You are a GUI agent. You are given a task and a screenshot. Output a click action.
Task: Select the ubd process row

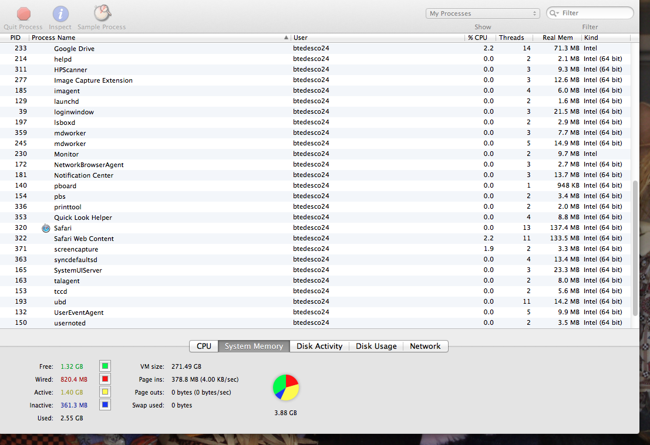[x=315, y=302]
